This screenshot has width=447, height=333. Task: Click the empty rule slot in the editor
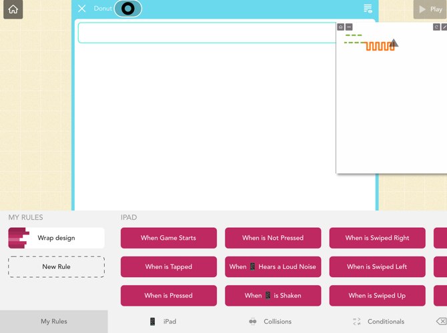208,33
